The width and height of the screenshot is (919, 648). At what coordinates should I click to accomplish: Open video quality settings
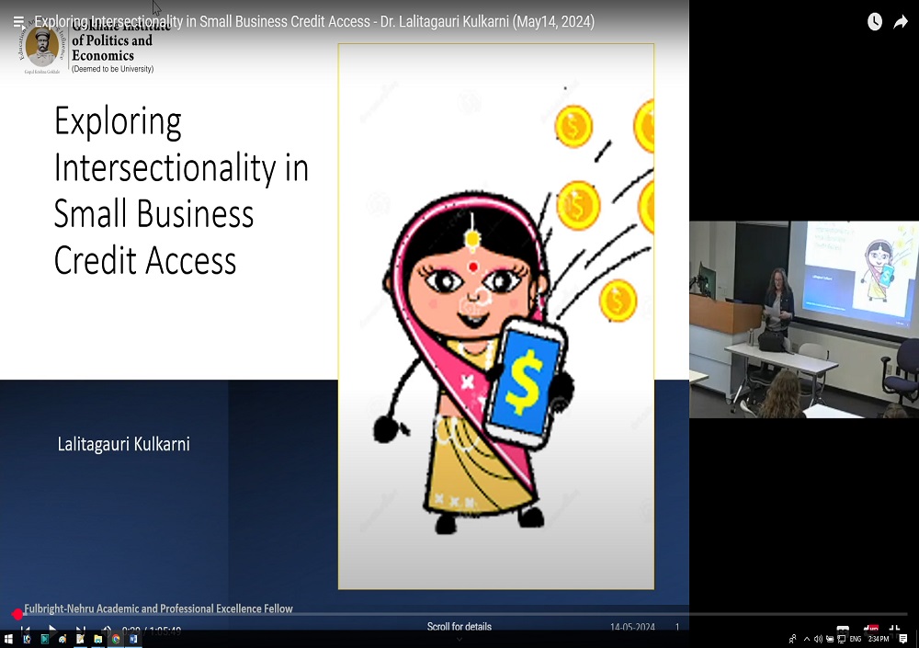869,631
